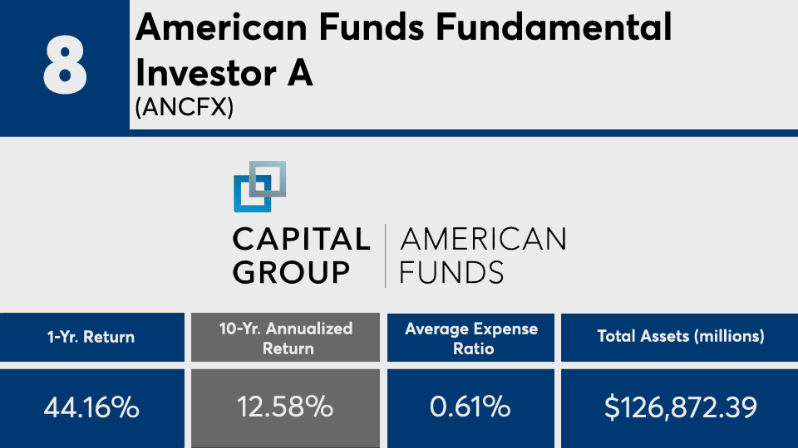Select the Total Assets (millions) header

pos(679,337)
